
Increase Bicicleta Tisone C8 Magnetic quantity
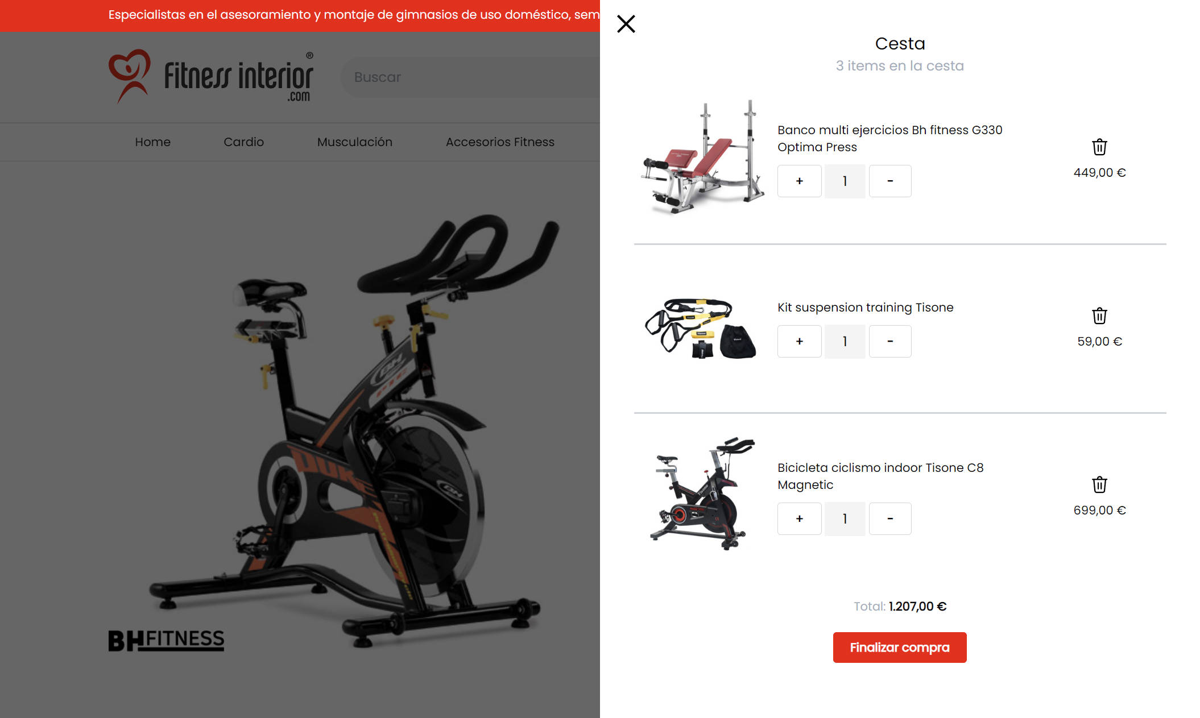coord(799,518)
